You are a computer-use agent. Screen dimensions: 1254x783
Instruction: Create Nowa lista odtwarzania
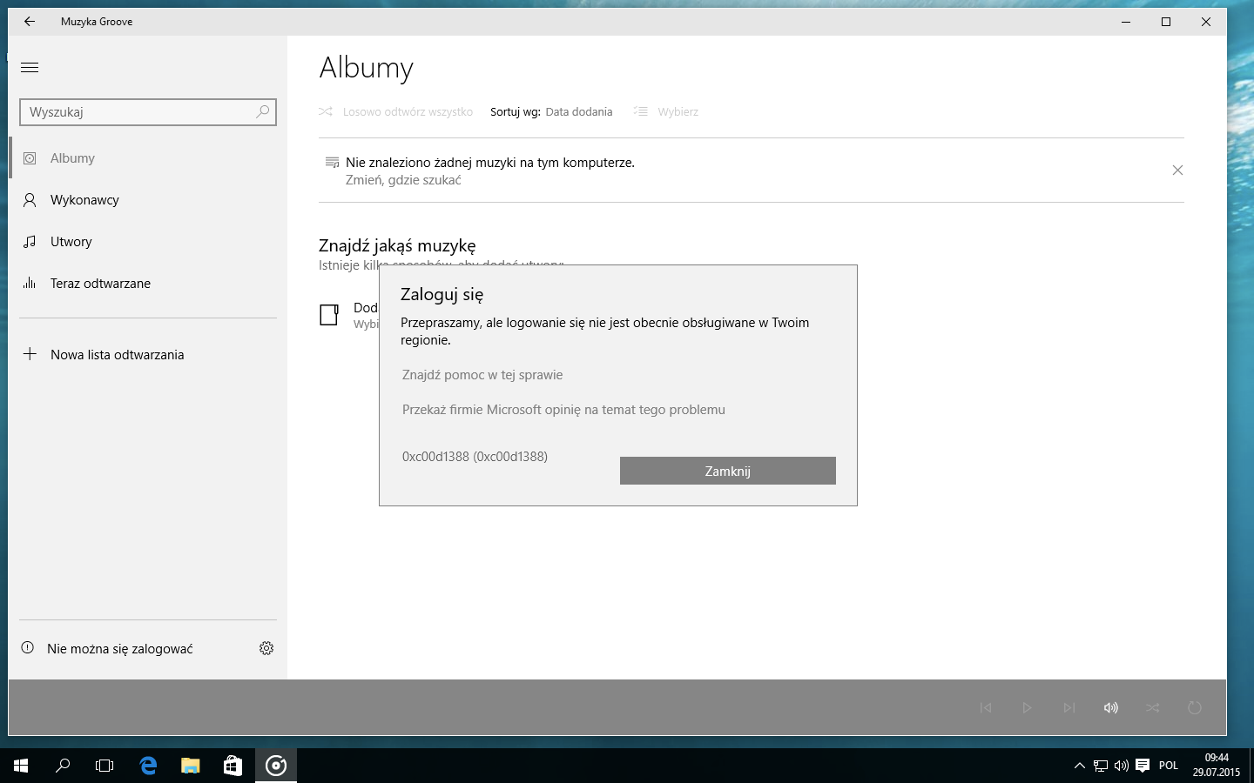point(148,355)
